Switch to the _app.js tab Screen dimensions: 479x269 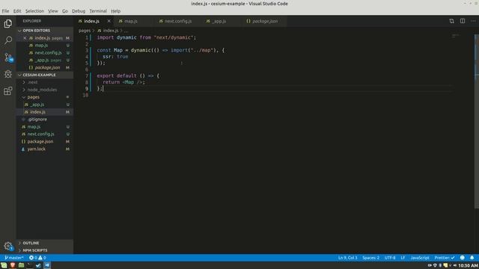coord(222,21)
